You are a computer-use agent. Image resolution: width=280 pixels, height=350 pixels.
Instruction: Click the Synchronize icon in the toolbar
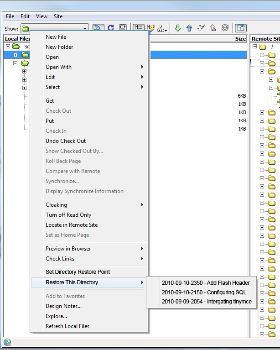coord(225,28)
